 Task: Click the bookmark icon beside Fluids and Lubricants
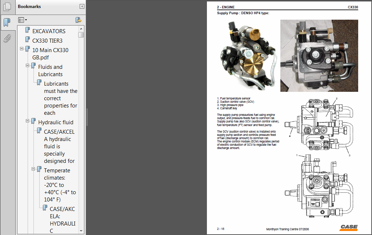[x=33, y=66]
